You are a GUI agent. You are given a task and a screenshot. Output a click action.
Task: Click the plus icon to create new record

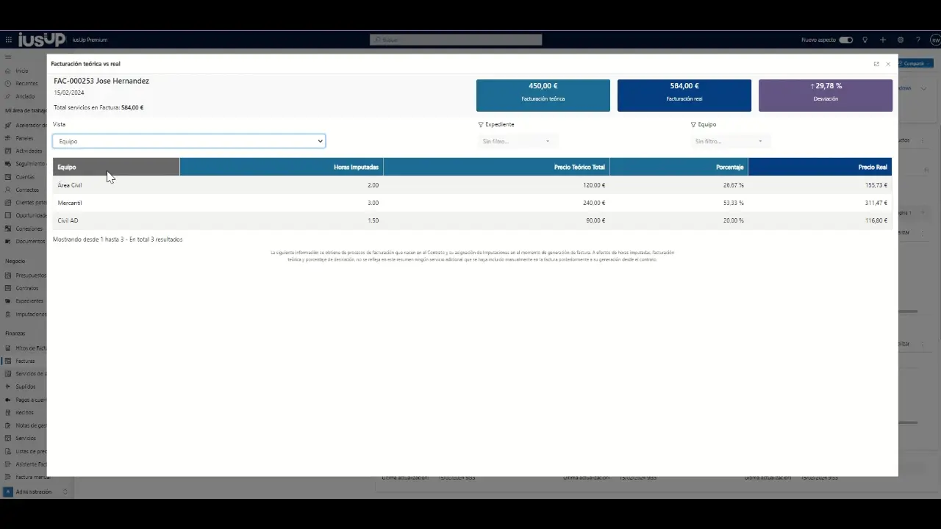click(x=883, y=40)
